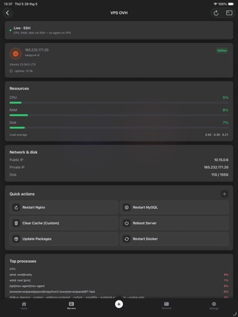Viewport: 238px width, 317px height.
Task: Tap the Update Packages box icon
Action: 16,239
